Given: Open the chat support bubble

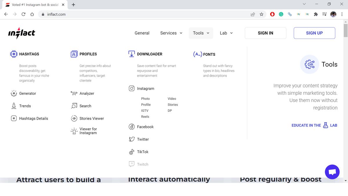Looking at the screenshot, I should [332, 172].
